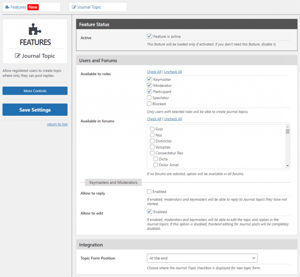Click the Save Settings button
This screenshot has width=300, height=277.
coord(35,110)
